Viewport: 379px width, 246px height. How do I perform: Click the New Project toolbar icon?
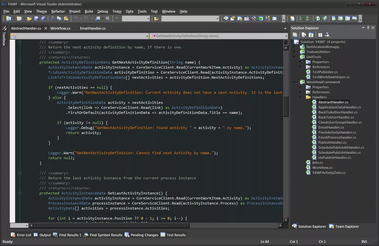click(x=8, y=19)
